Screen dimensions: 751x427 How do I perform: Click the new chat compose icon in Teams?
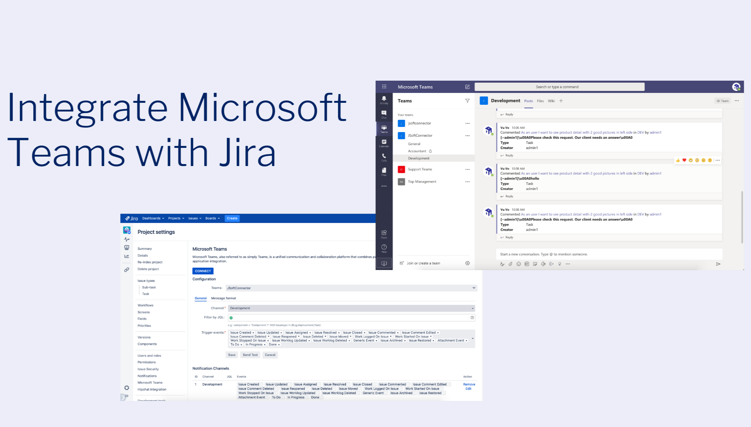tap(467, 87)
